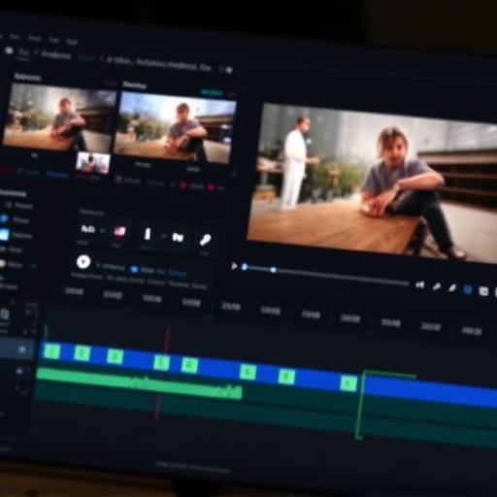
Task: Click the seventh green marker on blue track
Action: 286,377
